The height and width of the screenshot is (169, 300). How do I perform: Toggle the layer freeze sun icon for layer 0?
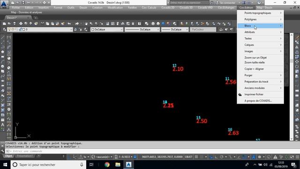pos(13,30)
